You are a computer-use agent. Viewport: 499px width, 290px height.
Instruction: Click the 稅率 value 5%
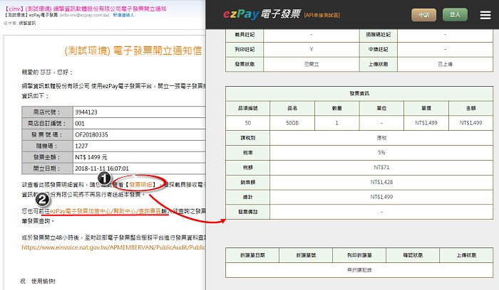click(381, 153)
